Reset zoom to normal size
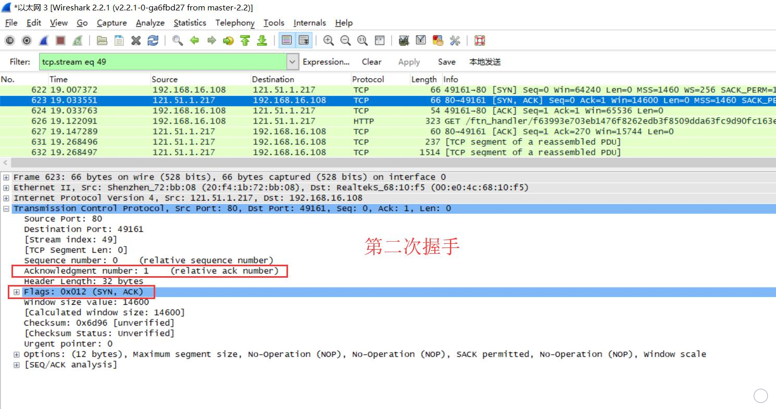The image size is (776, 409). pos(362,41)
